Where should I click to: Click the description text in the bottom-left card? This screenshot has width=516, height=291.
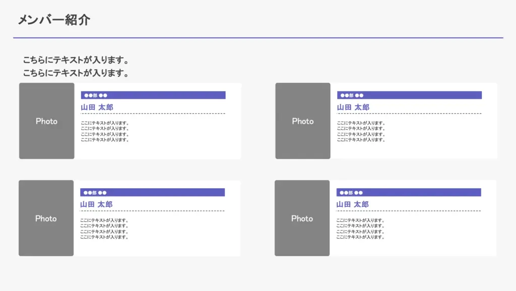click(x=104, y=228)
